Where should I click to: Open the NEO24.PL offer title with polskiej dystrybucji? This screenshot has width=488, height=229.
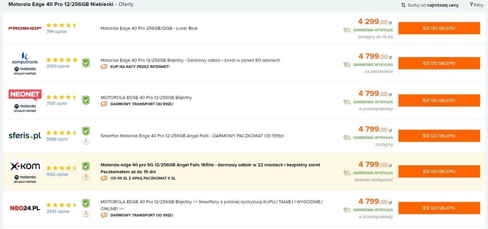click(212, 205)
